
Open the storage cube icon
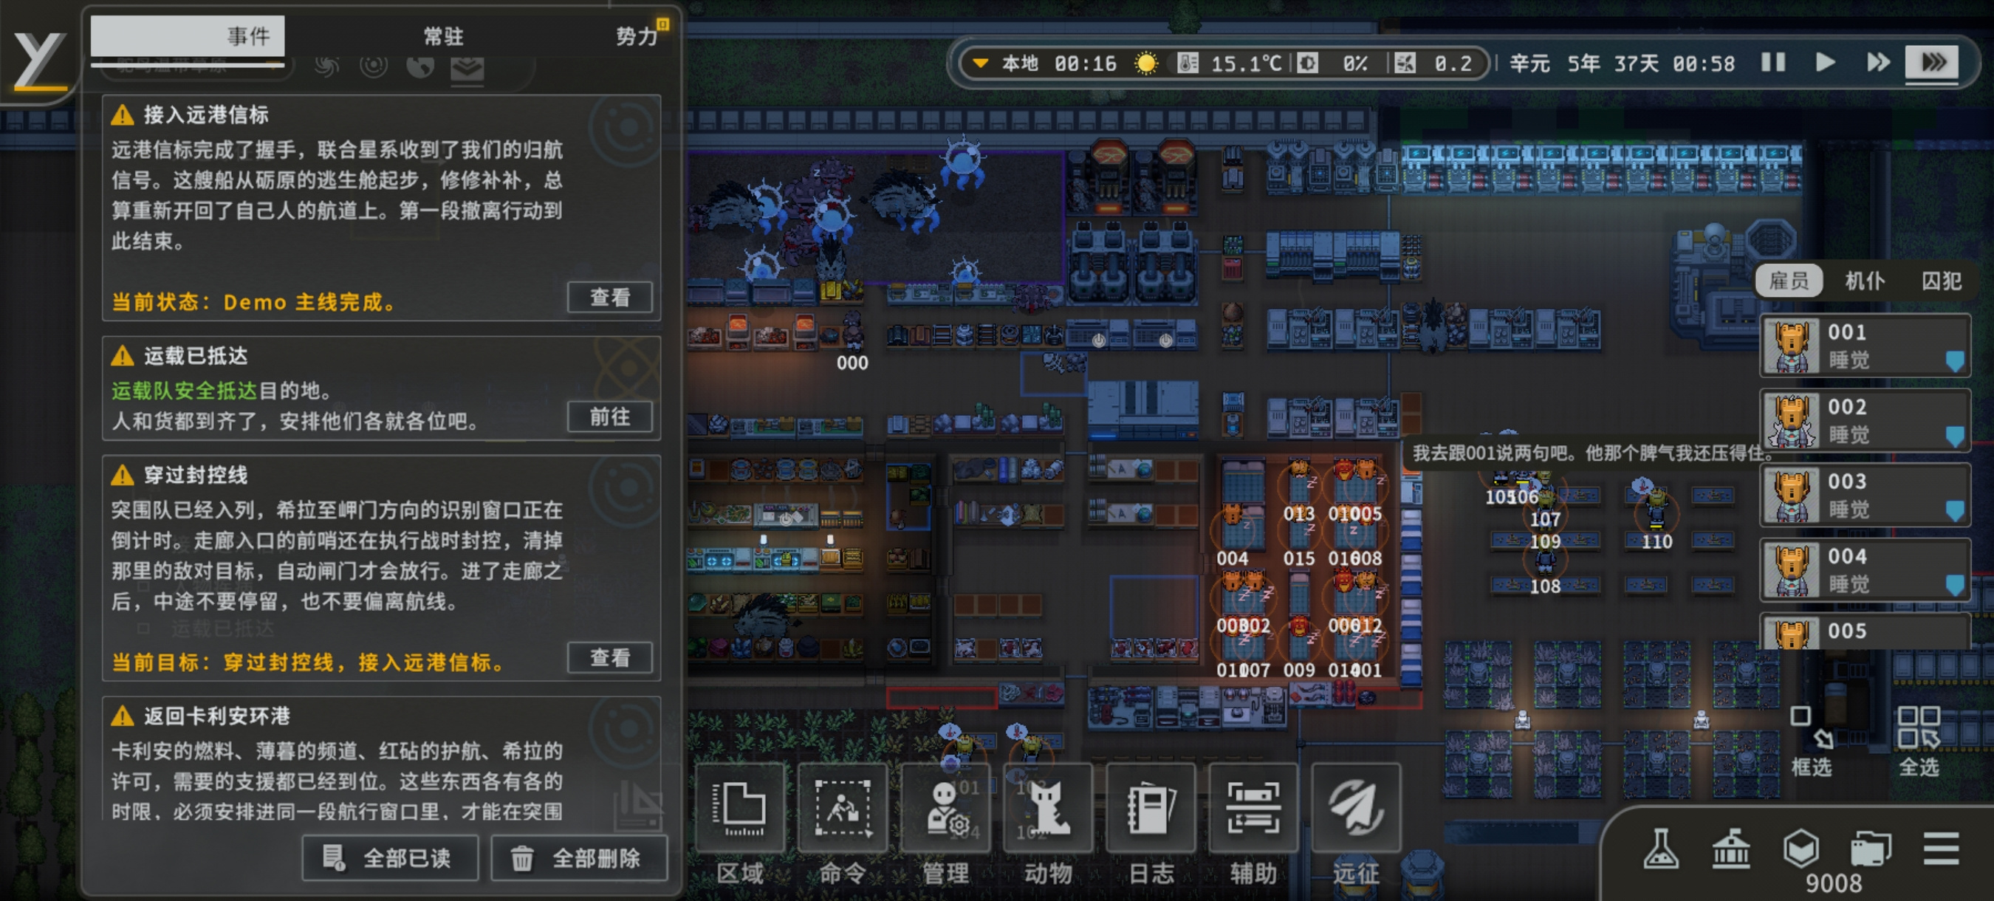(1801, 849)
